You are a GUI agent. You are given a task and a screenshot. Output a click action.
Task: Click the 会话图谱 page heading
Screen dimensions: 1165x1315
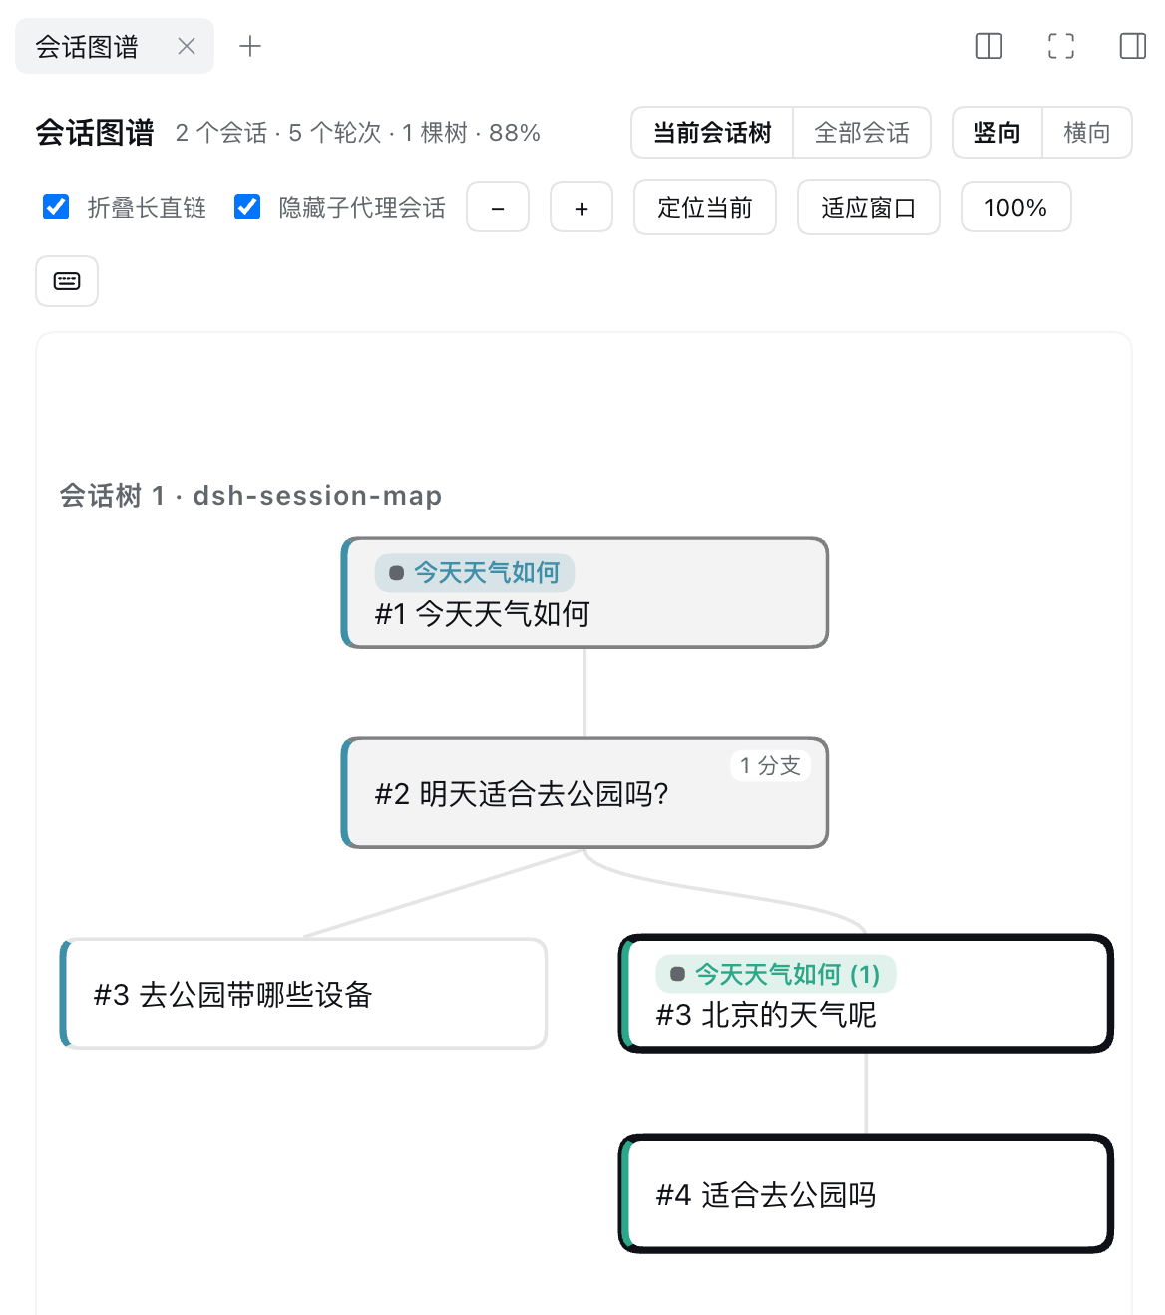pyautogui.click(x=95, y=133)
